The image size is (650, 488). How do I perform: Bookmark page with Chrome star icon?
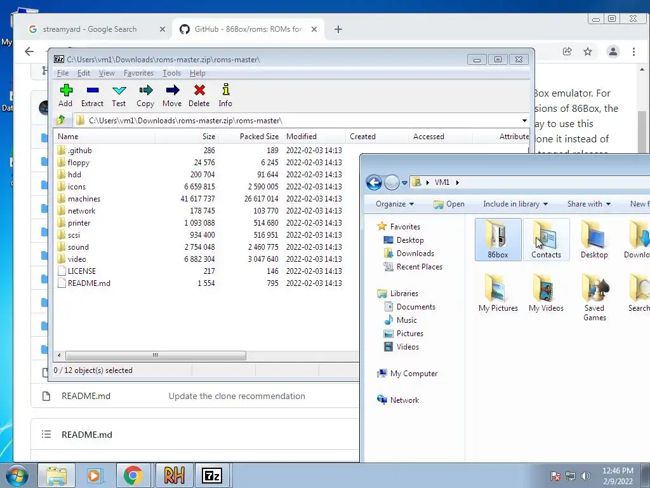[x=588, y=51]
